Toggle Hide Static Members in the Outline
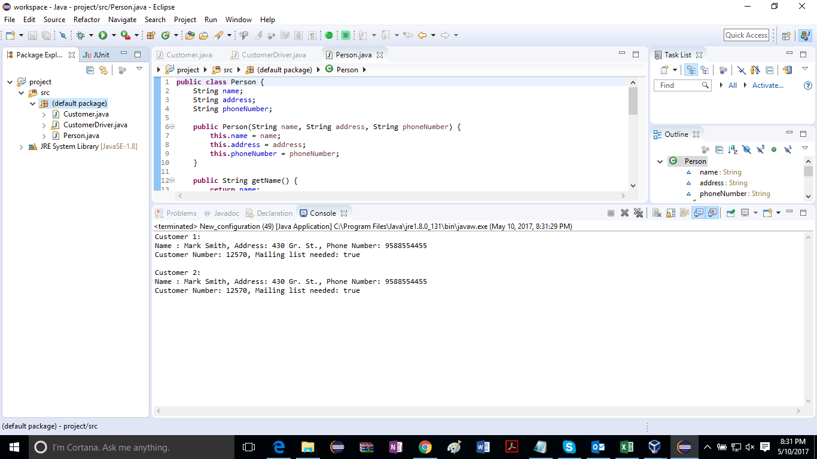Screen dimensions: 817x459 (760, 149)
